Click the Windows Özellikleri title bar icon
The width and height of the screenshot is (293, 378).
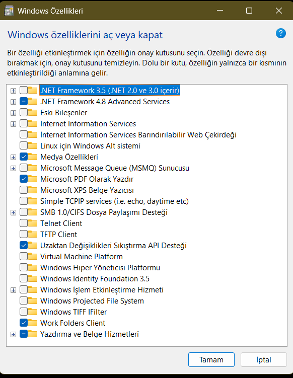click(x=9, y=11)
